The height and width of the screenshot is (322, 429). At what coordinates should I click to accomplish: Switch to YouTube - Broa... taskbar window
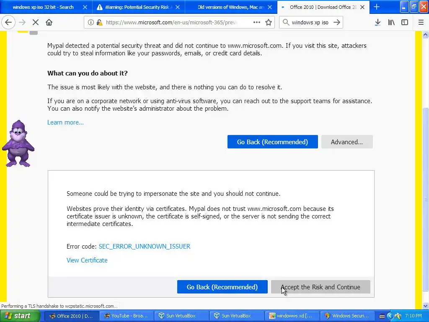tap(126, 316)
